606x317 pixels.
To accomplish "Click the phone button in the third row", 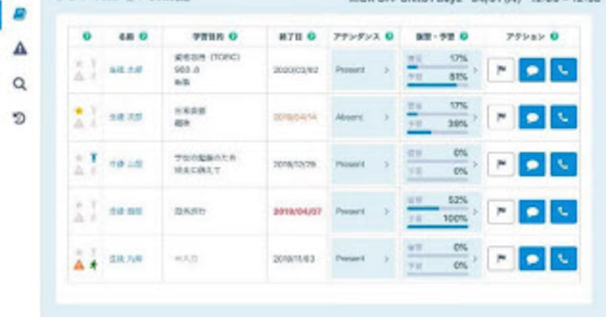I will (563, 165).
